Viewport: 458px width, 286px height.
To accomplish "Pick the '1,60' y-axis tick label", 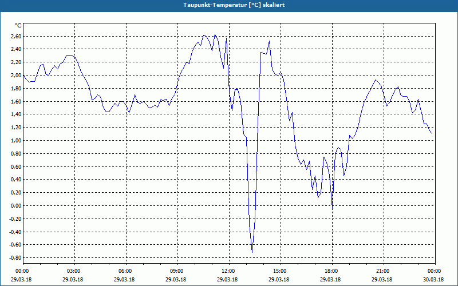I will [17, 102].
